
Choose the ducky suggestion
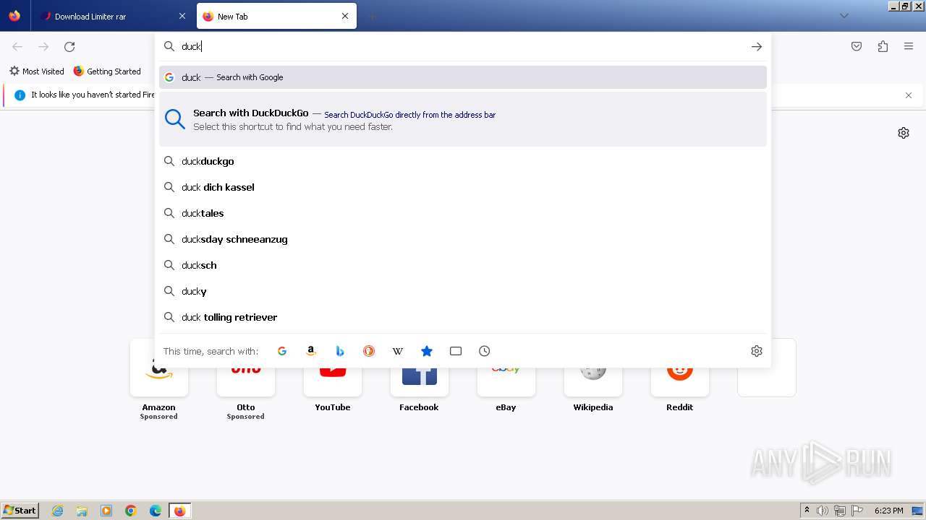point(463,291)
